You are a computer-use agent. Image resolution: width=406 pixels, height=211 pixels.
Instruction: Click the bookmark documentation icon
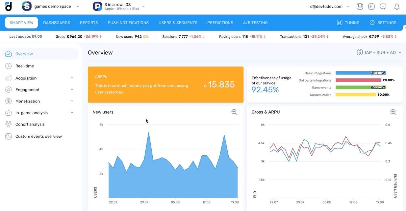360,7
